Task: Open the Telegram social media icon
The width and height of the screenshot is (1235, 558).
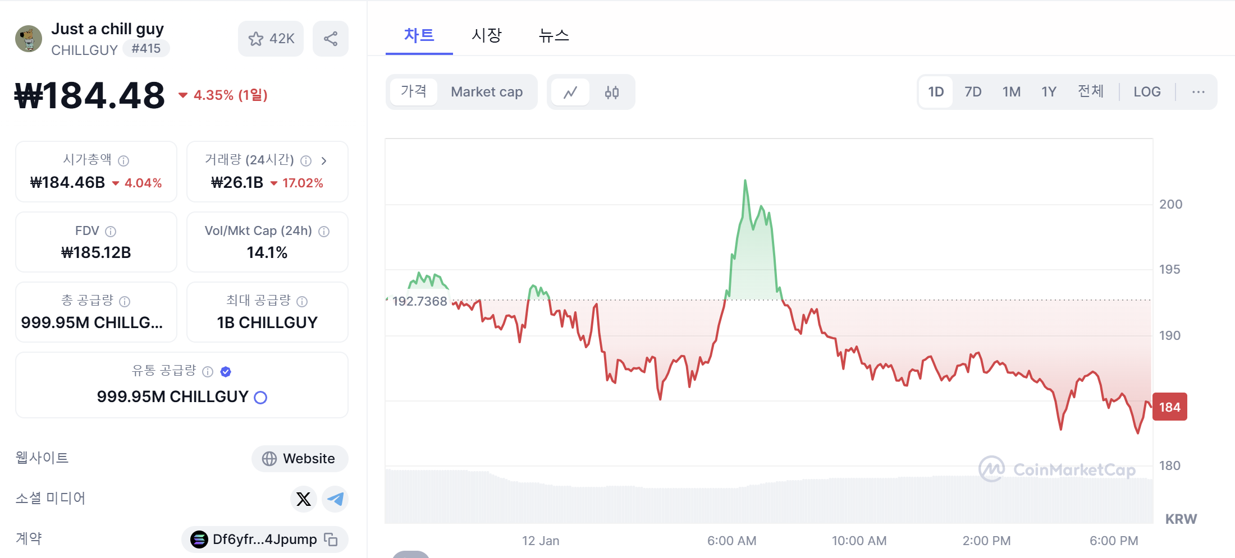Action: pyautogui.click(x=335, y=499)
